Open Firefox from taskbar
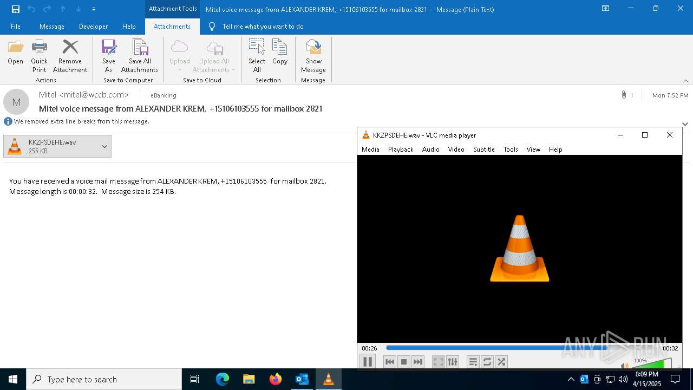693x390 pixels. (275, 379)
